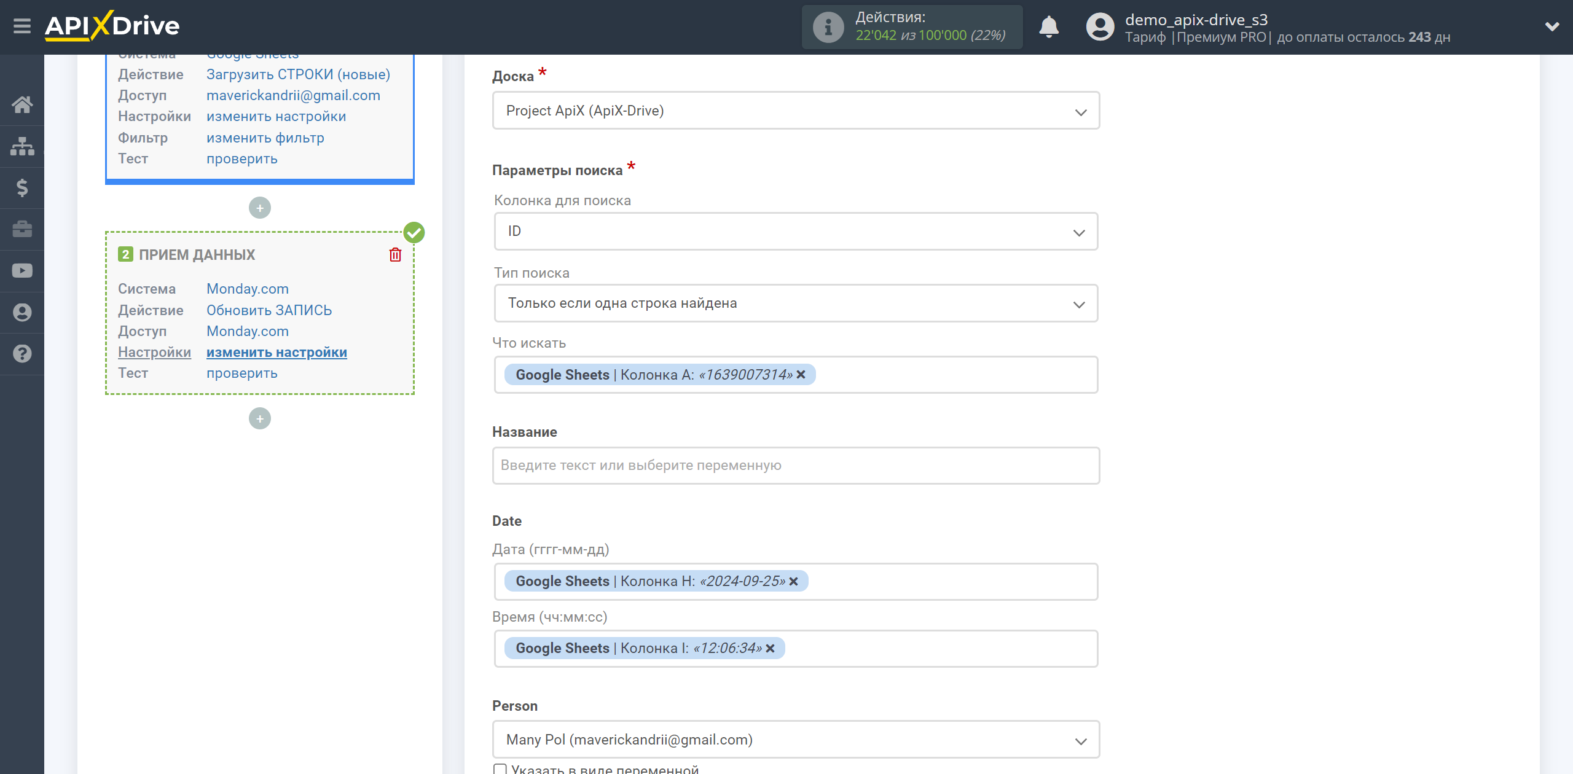Screen dimensions: 1573x774
Task: Open the hamburger menu
Action: tap(22, 26)
